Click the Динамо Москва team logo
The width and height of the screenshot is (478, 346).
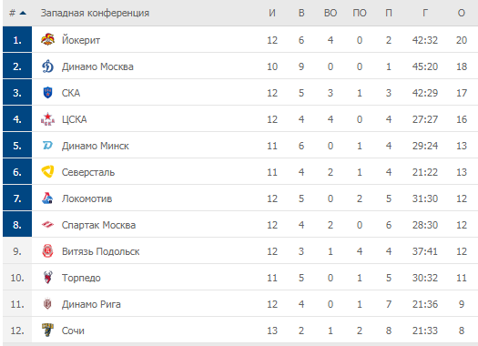[x=48, y=66]
